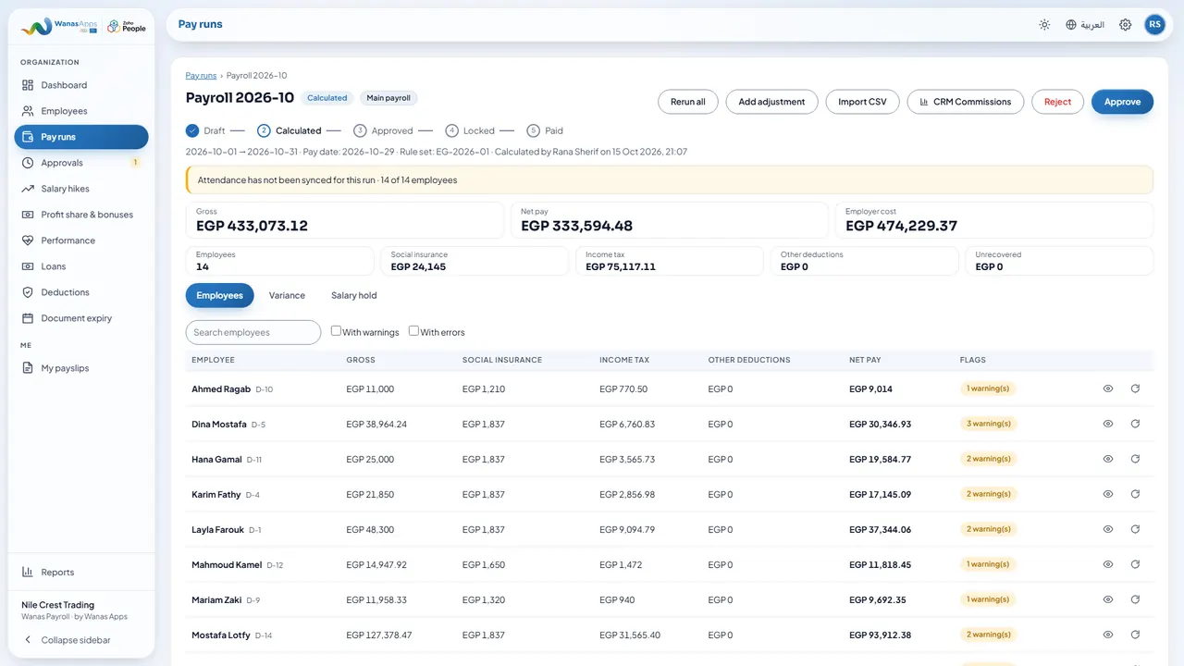Open Loans from the sidebar
Viewport: 1184px width, 666px height.
click(81, 266)
